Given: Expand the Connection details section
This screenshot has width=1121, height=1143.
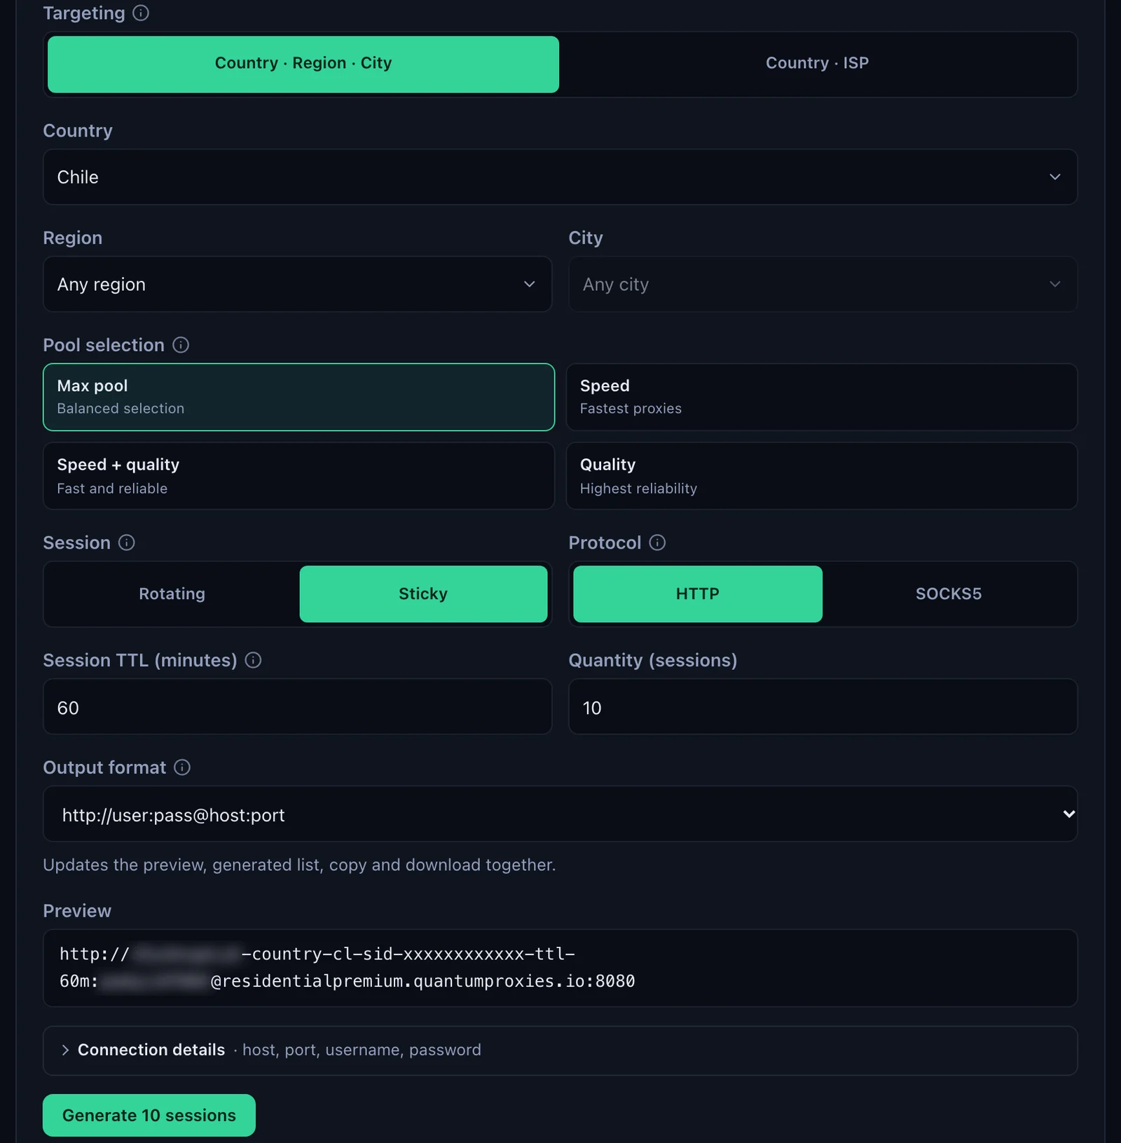Looking at the screenshot, I should (560, 1050).
